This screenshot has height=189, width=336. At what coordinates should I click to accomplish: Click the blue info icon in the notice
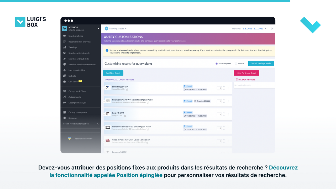[x=107, y=50]
